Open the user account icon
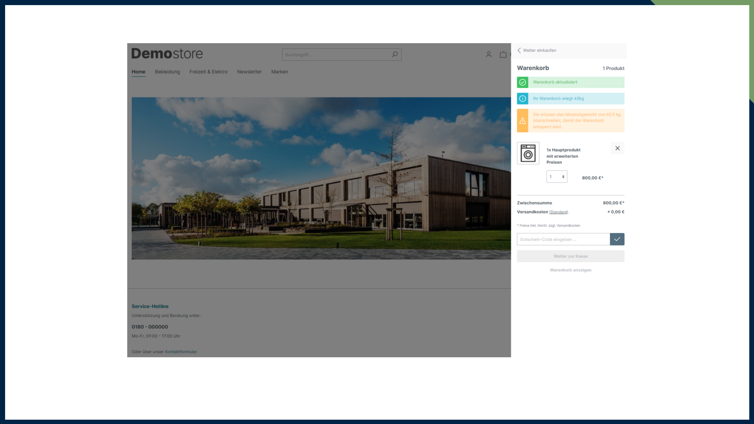 489,55
